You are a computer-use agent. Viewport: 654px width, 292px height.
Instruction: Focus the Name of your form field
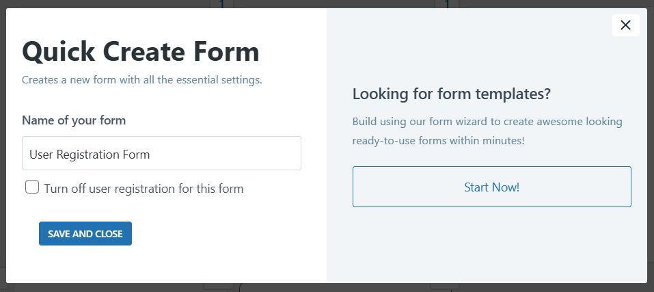click(x=161, y=153)
